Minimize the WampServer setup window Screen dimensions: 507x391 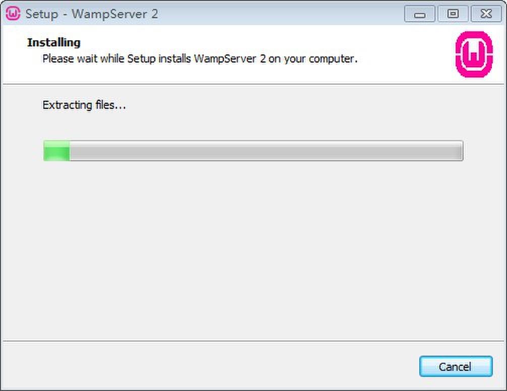coord(420,14)
